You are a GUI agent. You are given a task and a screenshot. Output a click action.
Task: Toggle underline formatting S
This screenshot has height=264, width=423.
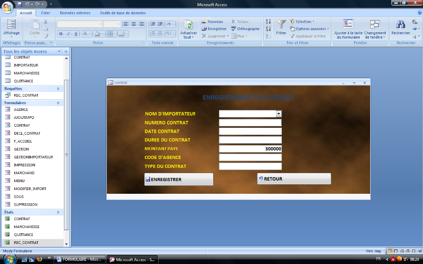(x=76, y=34)
